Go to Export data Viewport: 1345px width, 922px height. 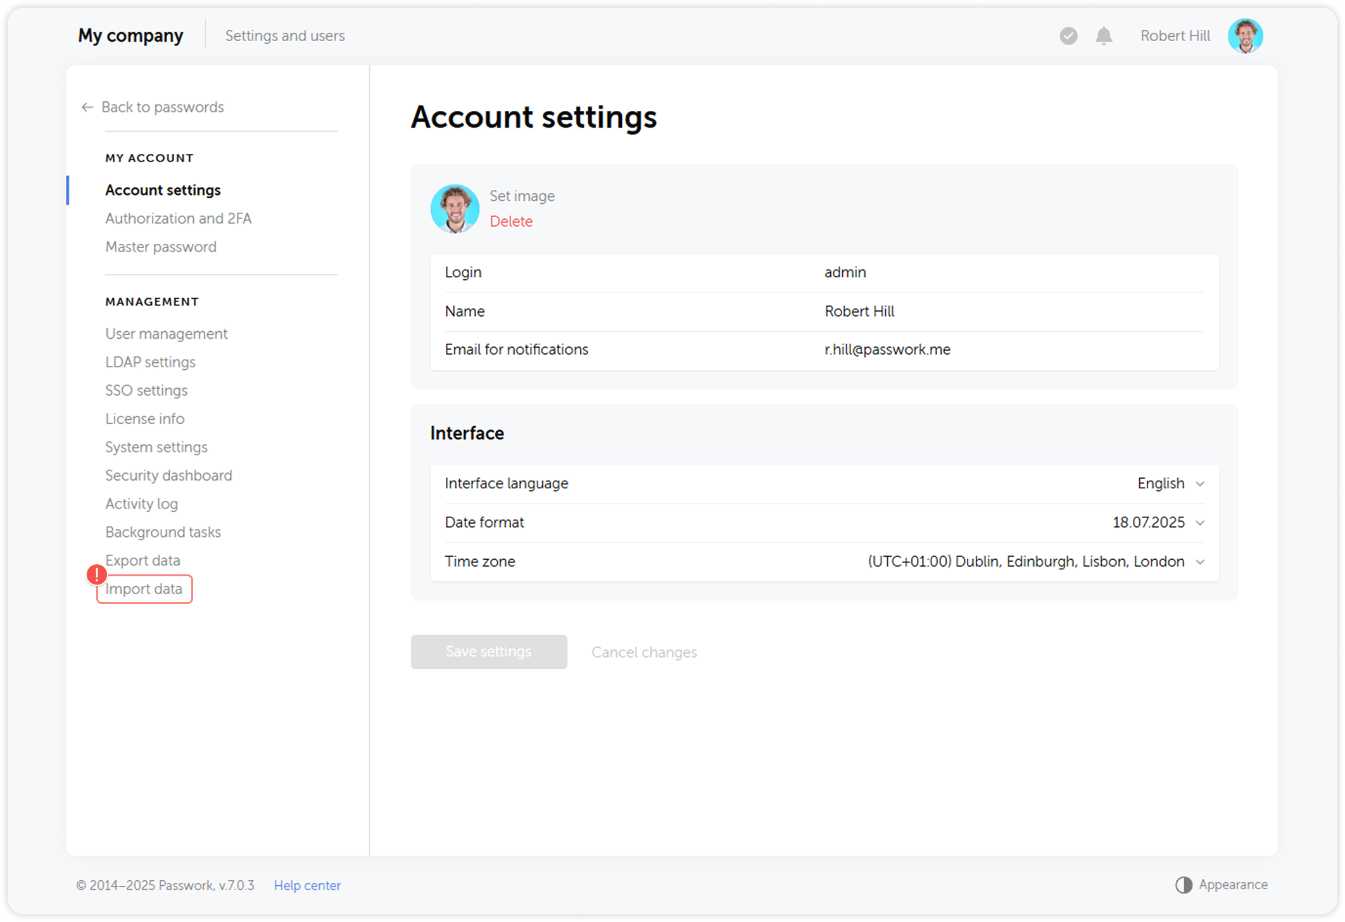coord(142,561)
